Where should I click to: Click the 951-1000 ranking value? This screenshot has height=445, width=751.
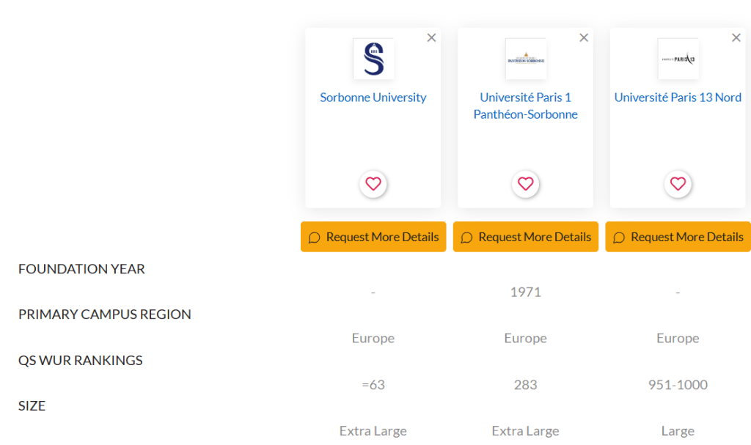tap(678, 385)
